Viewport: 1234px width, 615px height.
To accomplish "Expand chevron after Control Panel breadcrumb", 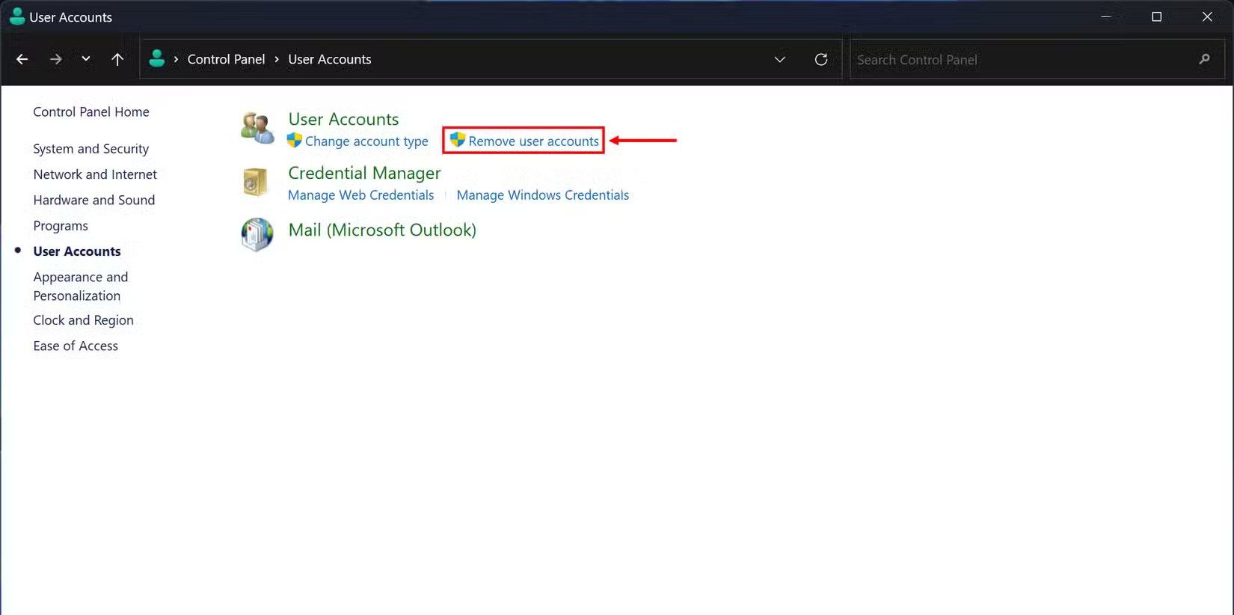I will (277, 59).
